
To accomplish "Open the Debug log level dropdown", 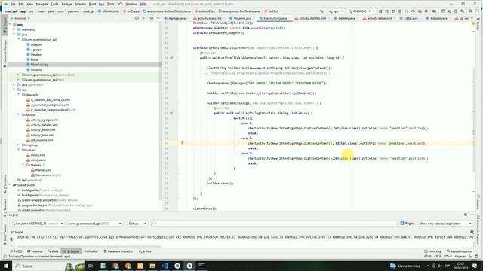I will point(137,224).
